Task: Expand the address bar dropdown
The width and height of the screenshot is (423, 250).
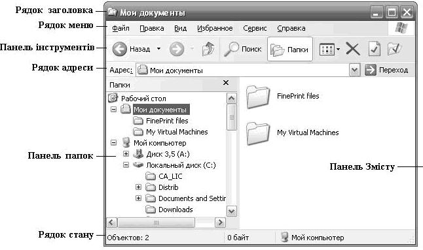Action: 354,70
